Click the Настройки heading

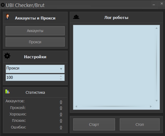[35, 57]
